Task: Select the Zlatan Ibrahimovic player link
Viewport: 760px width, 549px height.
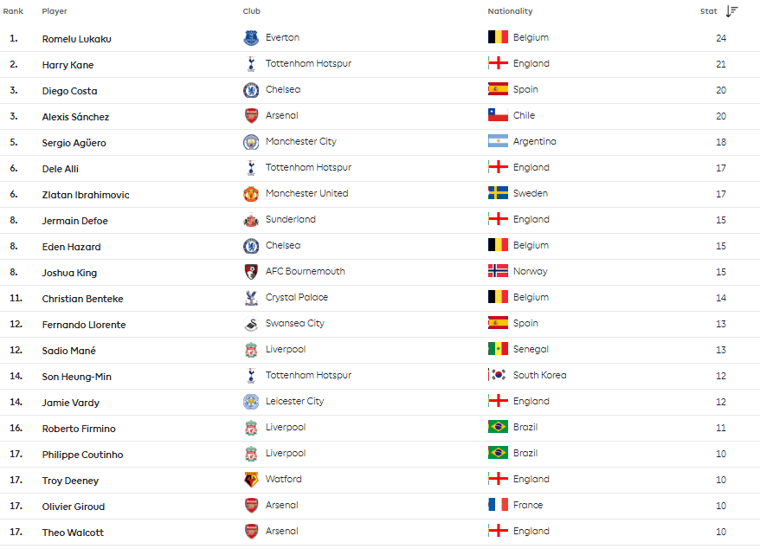Action: [86, 195]
